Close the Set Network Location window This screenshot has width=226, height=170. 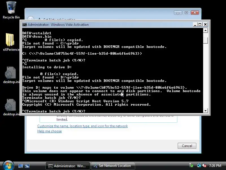click(x=195, y=13)
